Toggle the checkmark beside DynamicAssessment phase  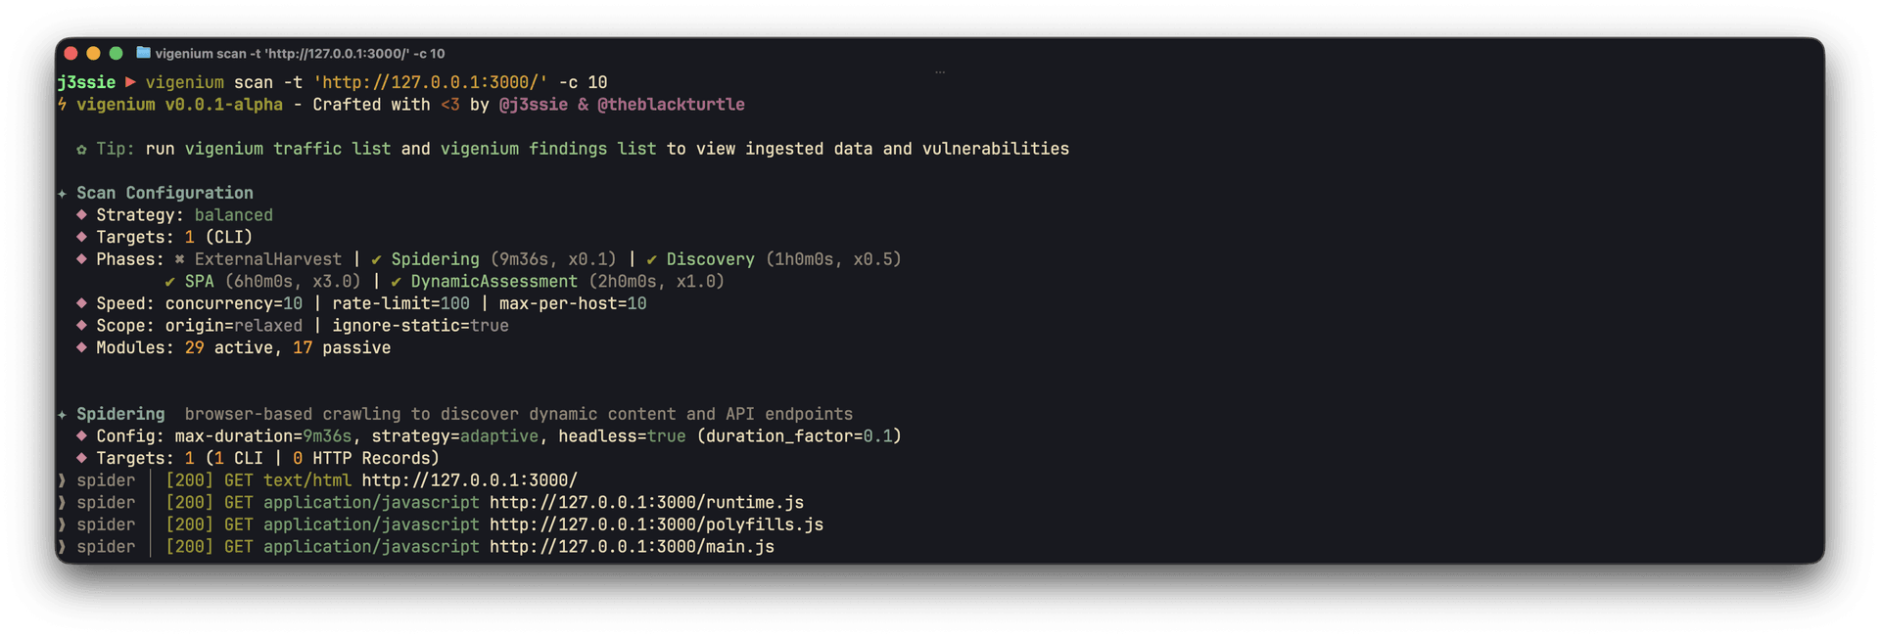396,281
